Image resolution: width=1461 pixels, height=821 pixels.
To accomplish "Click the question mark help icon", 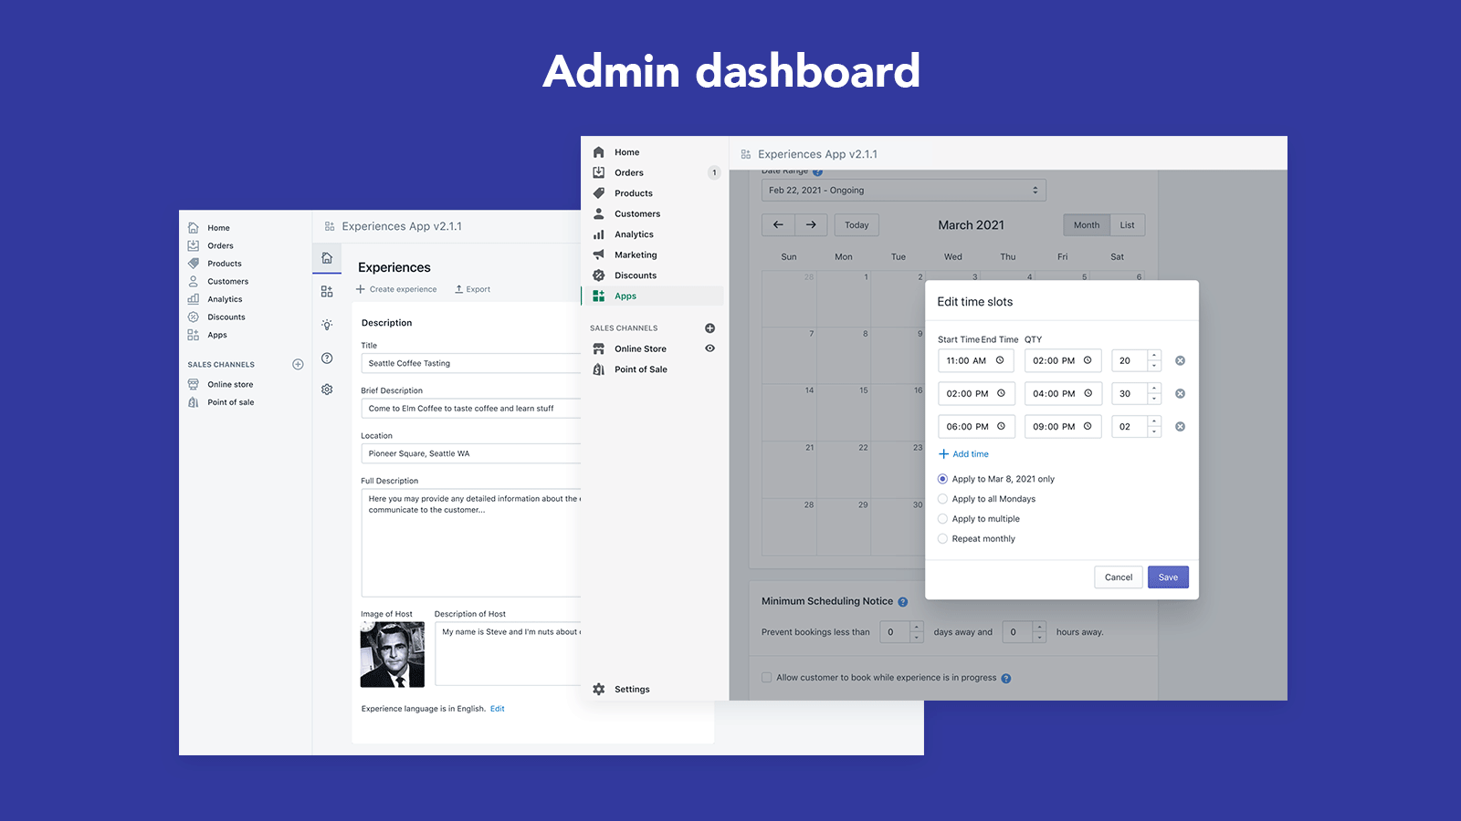I will coord(327,358).
